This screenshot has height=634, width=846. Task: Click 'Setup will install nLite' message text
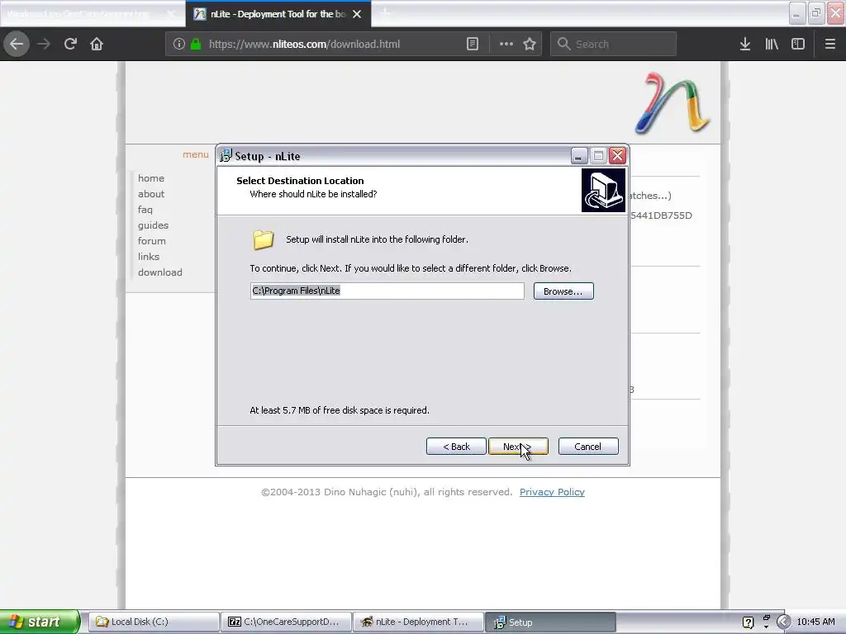point(377,239)
